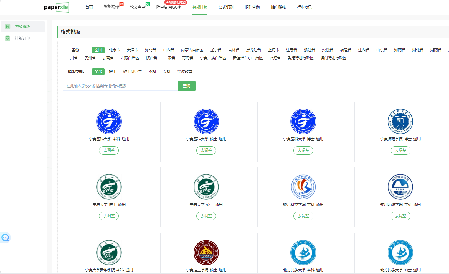Open the chat support robot icon
The image size is (449, 274).
point(5,237)
